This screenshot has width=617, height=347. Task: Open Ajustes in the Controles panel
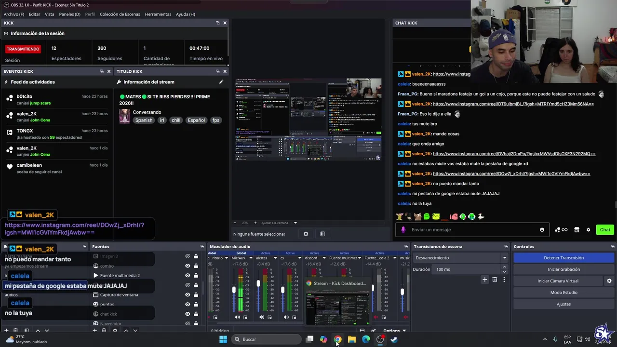[x=563, y=304]
